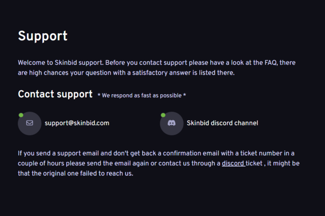Open support@skinbid.com email link
The image size is (325, 216).
tap(77, 123)
